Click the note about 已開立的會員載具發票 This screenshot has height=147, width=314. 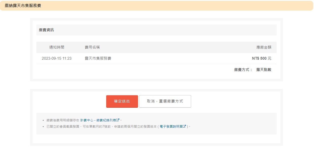click(x=101, y=126)
